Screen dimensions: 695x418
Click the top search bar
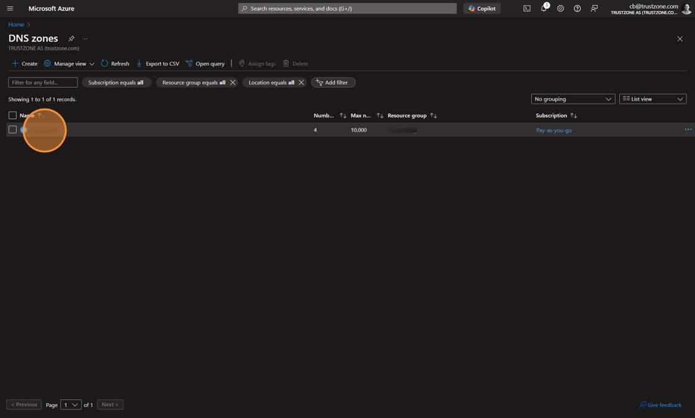point(347,9)
